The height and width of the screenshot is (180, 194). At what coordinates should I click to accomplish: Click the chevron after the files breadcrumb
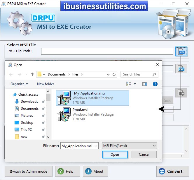pos(82,74)
